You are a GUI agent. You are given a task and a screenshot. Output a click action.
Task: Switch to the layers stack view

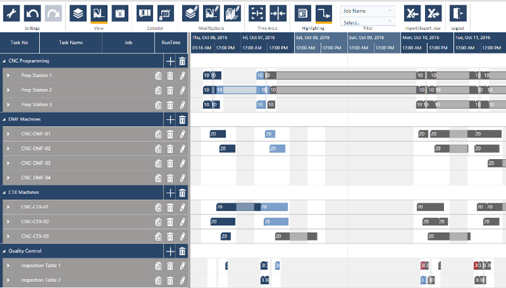[78, 13]
